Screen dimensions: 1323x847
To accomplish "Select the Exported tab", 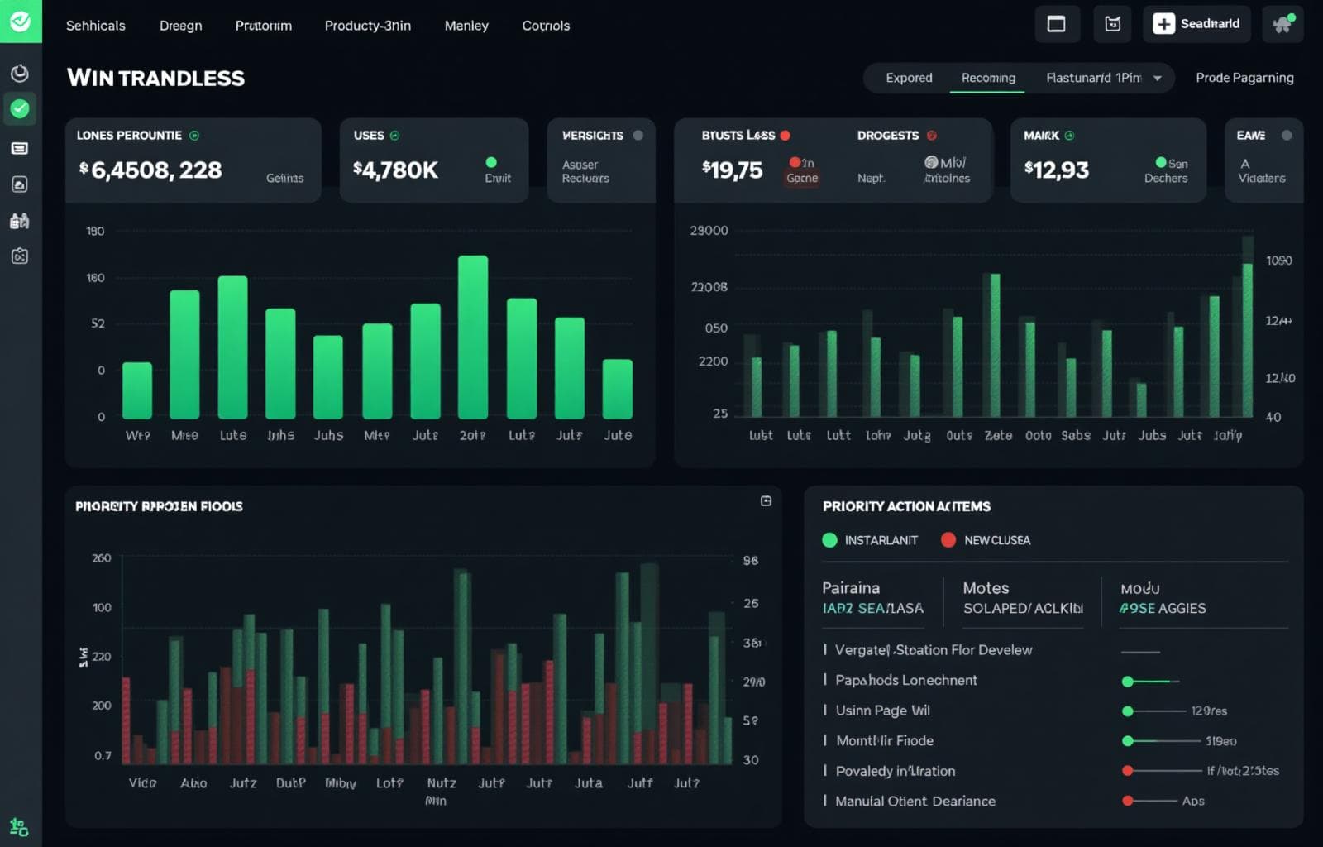I will tap(908, 78).
